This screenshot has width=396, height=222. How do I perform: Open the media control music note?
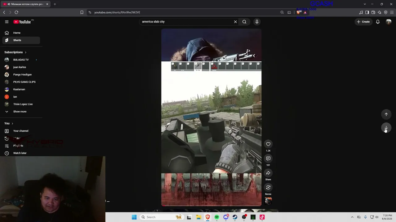point(361,12)
